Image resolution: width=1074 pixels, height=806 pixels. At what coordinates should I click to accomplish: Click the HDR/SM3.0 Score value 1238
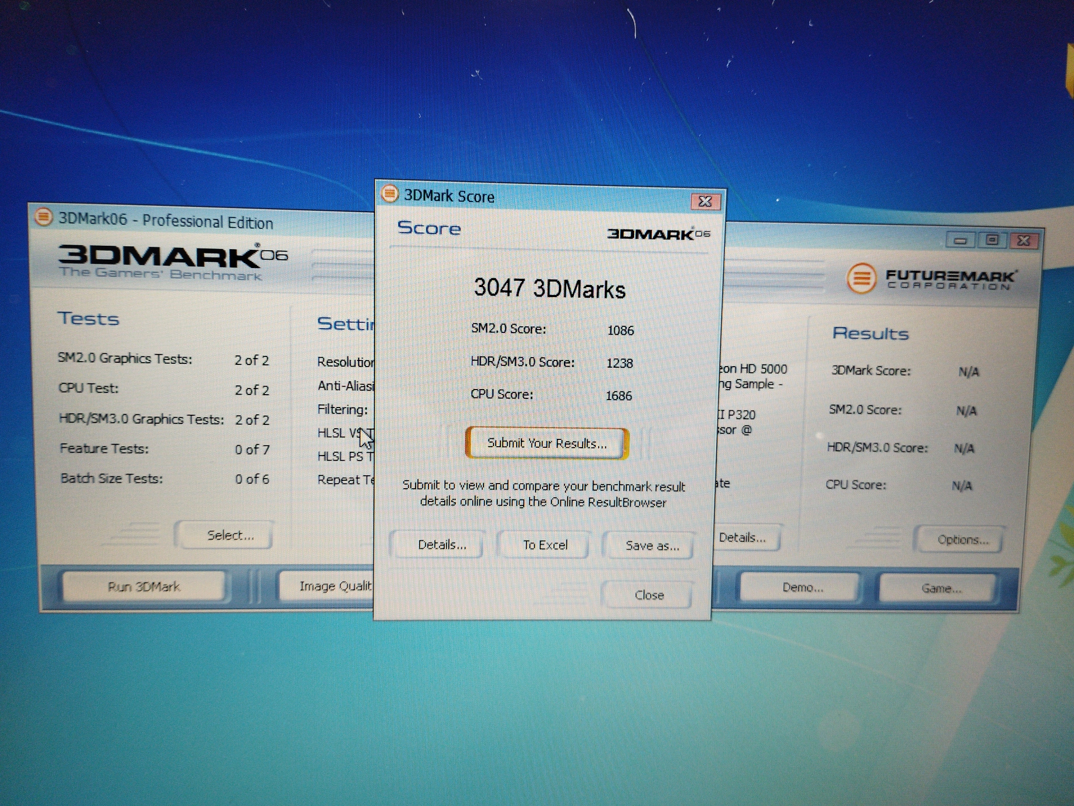[619, 363]
